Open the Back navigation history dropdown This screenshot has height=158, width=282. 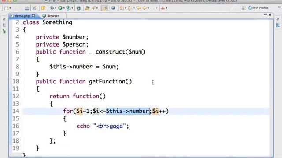point(148,8)
